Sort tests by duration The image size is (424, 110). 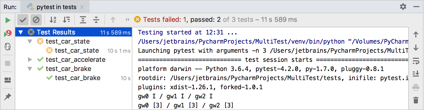pos(66,20)
